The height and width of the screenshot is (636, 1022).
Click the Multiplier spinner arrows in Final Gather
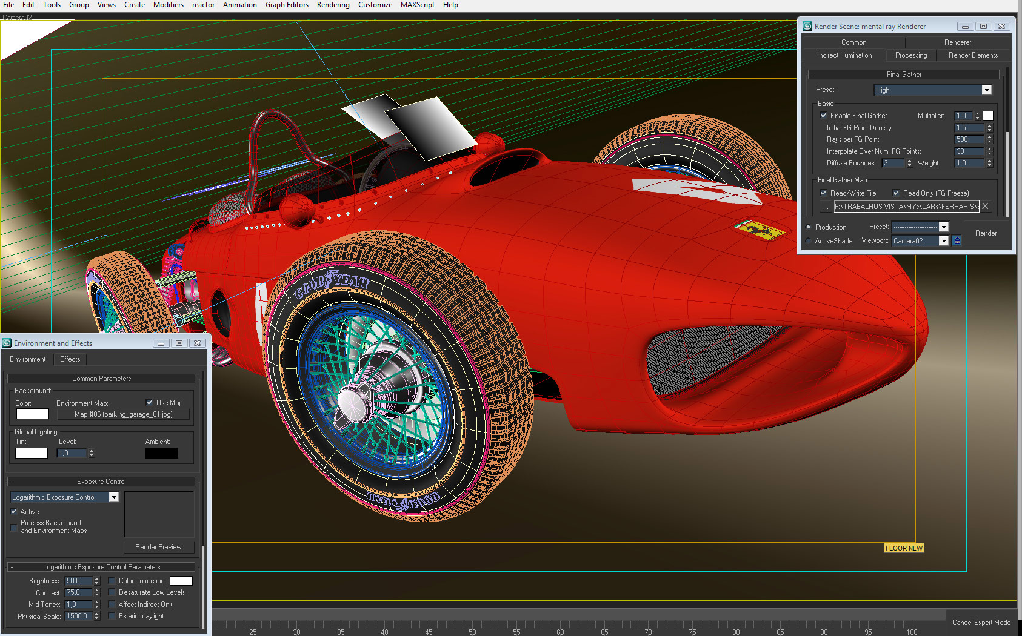tap(977, 116)
